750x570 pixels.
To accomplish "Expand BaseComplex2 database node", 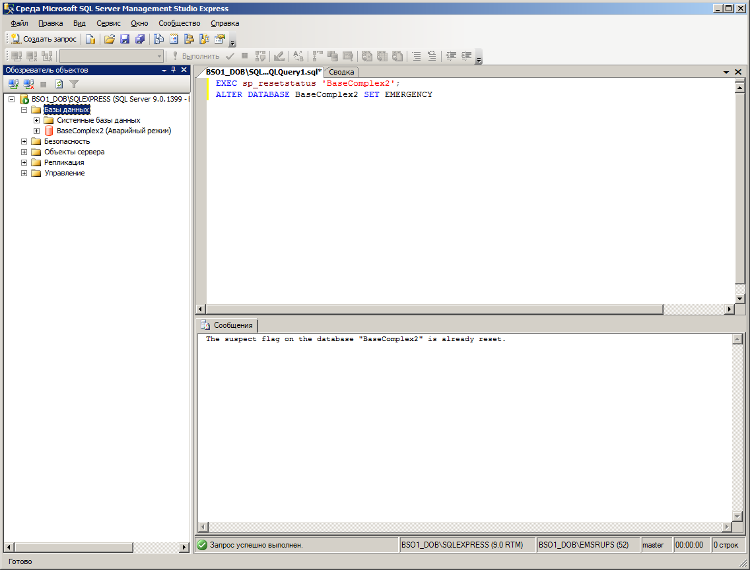I will (36, 131).
